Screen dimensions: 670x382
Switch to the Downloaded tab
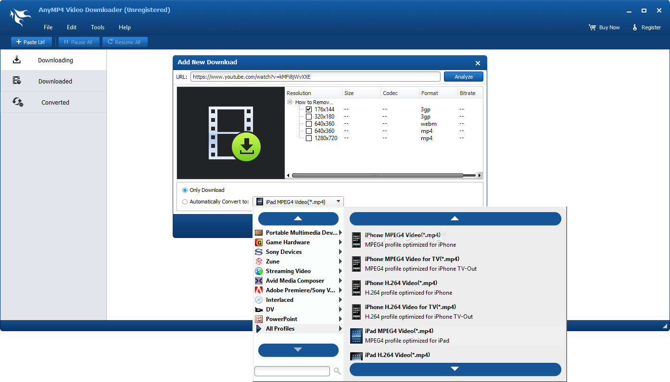pyautogui.click(x=53, y=81)
